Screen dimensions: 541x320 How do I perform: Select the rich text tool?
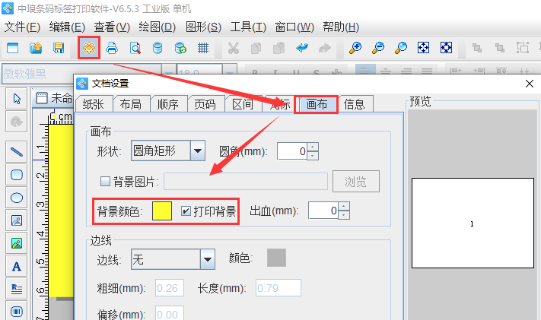(x=17, y=289)
